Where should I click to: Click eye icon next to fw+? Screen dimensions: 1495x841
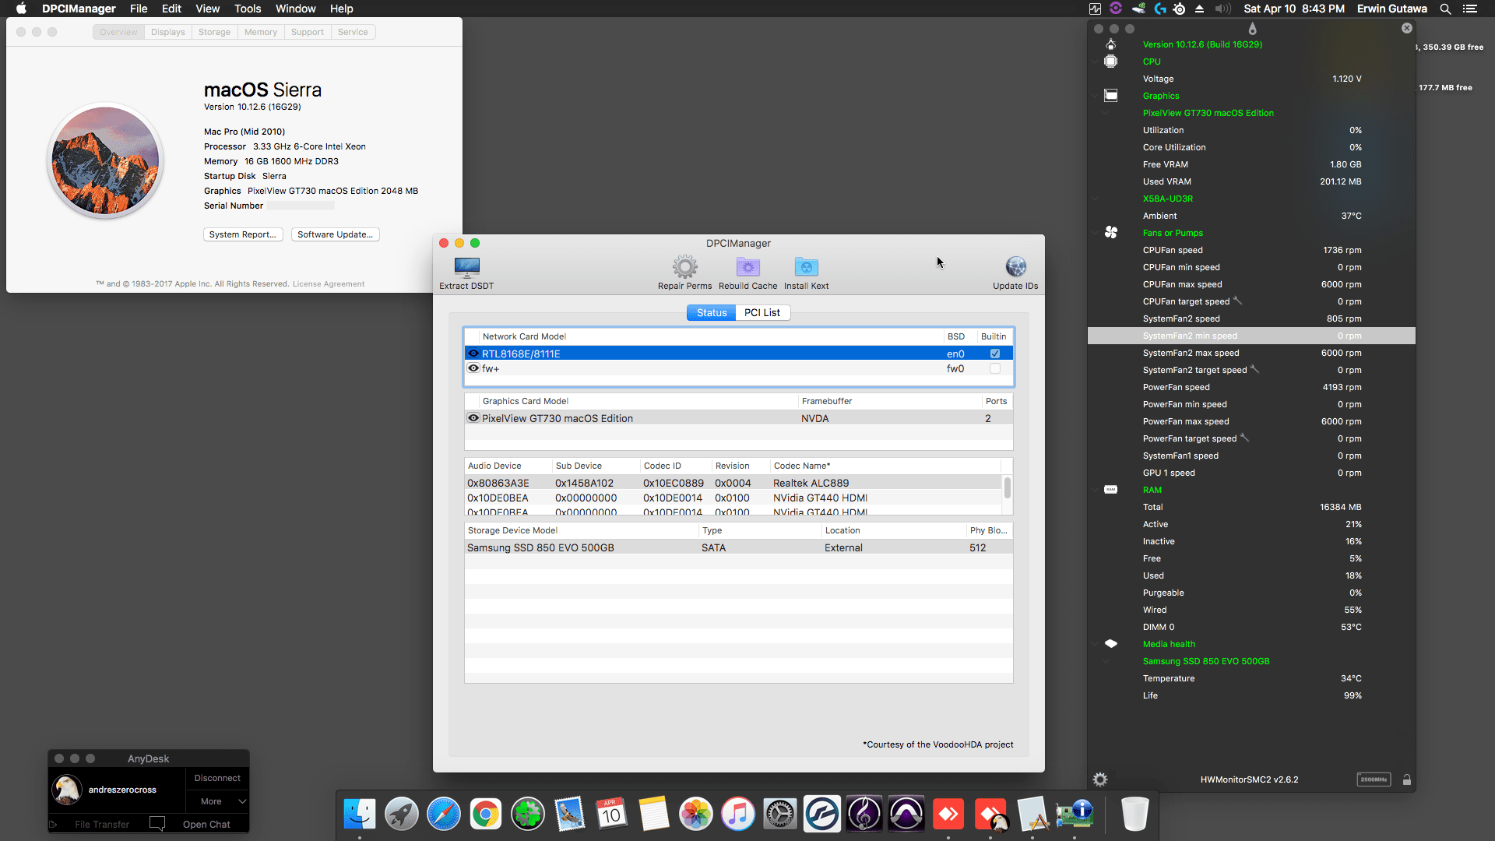point(473,368)
